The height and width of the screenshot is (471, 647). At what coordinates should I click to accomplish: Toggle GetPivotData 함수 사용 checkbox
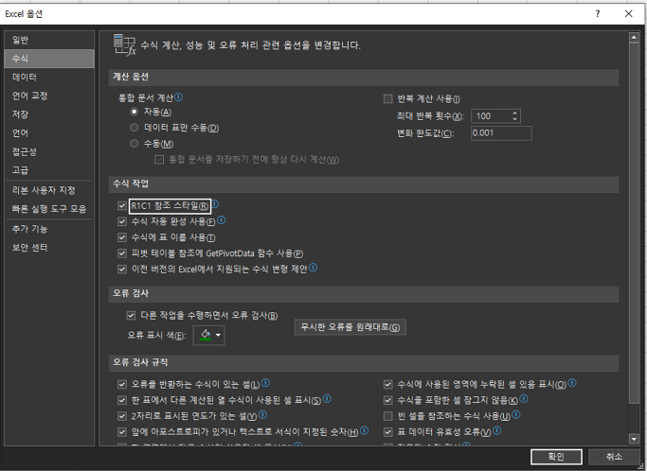pyautogui.click(x=121, y=253)
